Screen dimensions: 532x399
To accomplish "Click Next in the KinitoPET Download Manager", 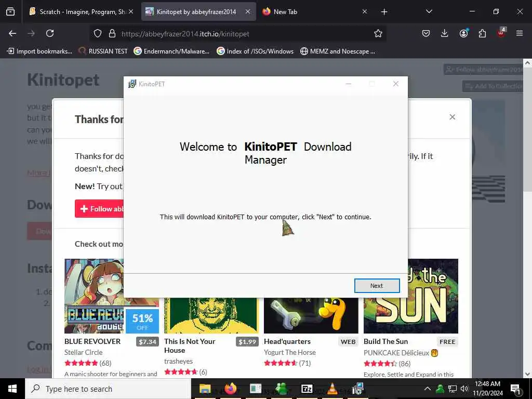I will click(x=377, y=286).
